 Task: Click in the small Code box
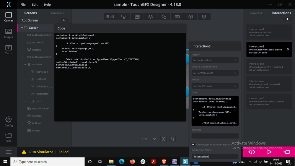tap(215, 111)
